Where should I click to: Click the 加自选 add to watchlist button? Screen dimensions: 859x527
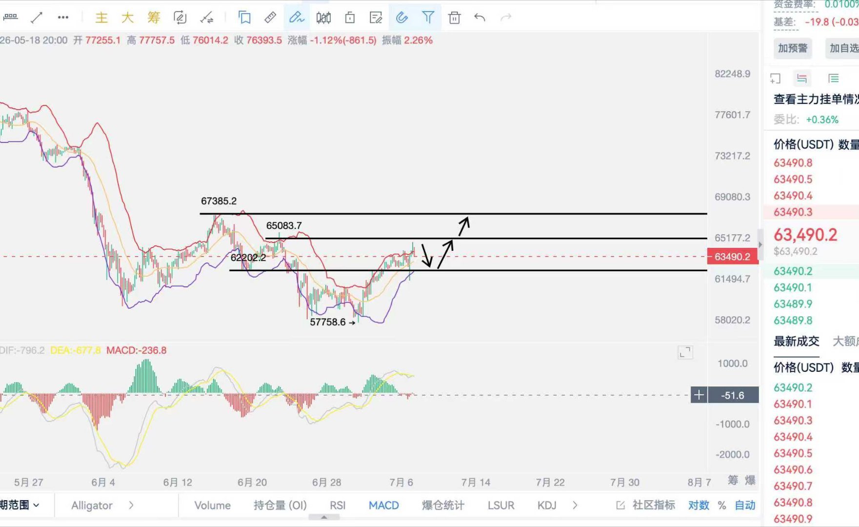click(843, 48)
